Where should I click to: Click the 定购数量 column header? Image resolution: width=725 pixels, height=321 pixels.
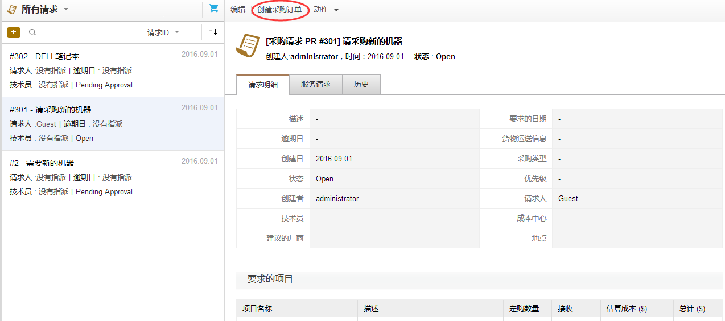(524, 309)
